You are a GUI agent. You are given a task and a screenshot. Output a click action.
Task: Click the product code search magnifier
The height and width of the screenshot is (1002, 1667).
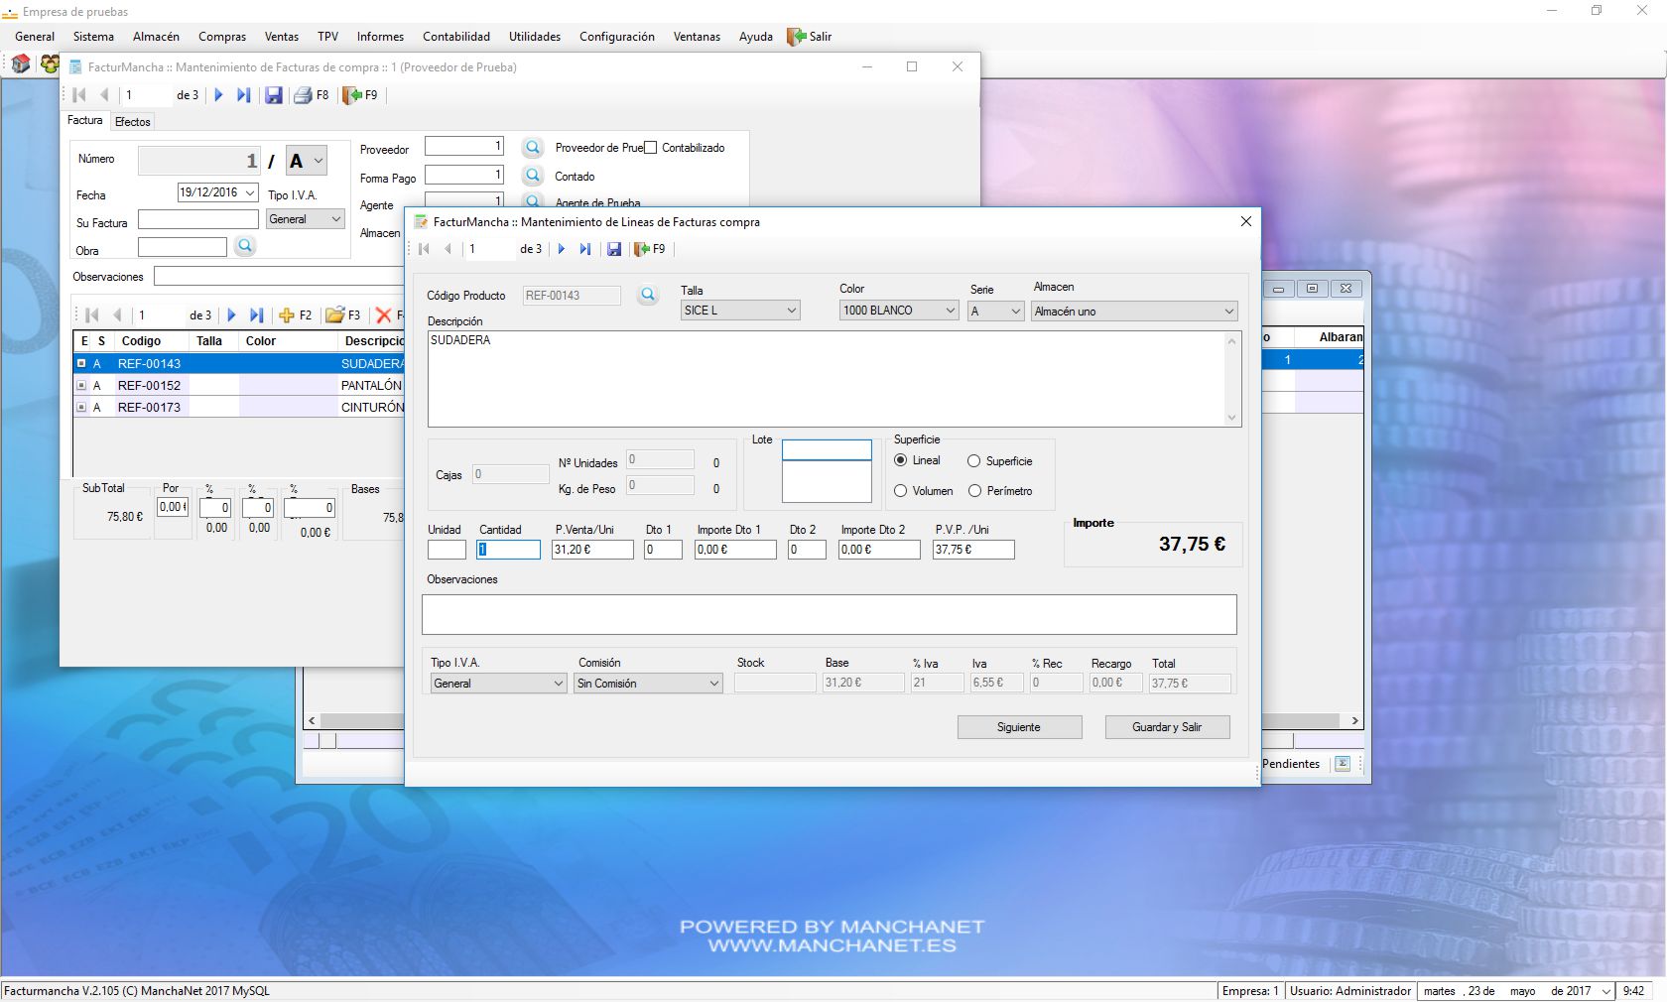click(x=648, y=295)
